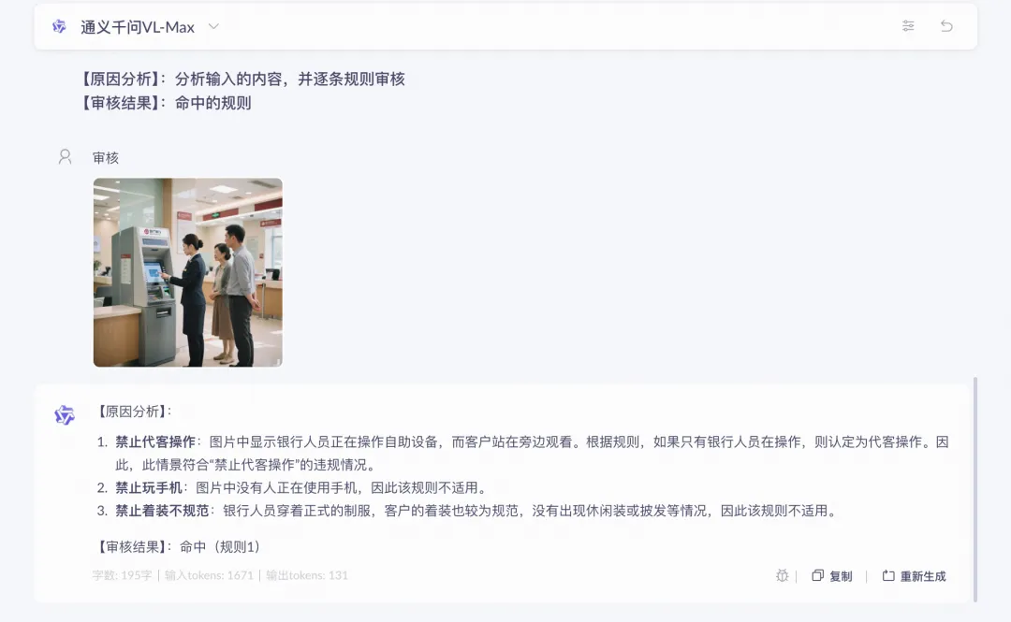Click the Qwen logo in the header

pos(59,26)
